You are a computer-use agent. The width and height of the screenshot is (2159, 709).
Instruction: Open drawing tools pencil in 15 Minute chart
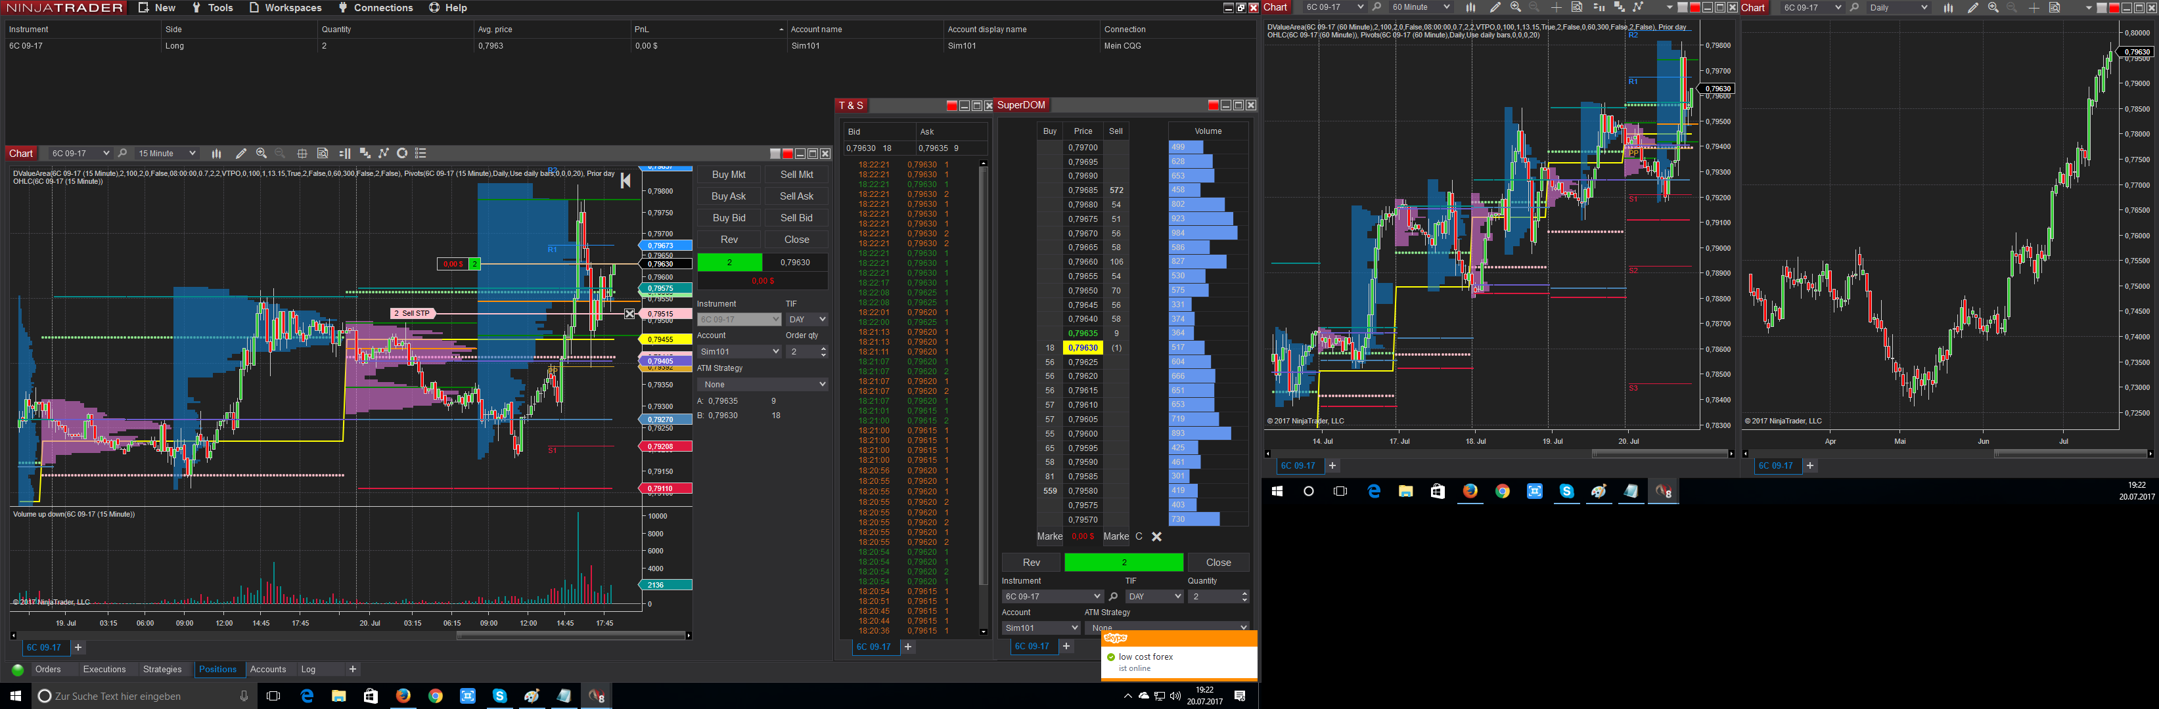pos(241,153)
